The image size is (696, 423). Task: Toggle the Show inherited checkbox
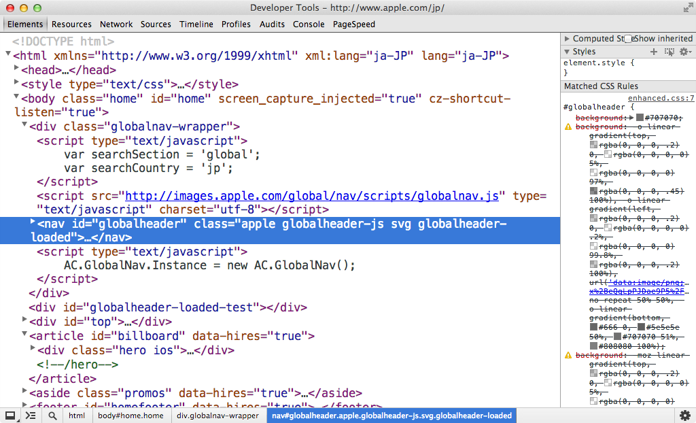[628, 39]
